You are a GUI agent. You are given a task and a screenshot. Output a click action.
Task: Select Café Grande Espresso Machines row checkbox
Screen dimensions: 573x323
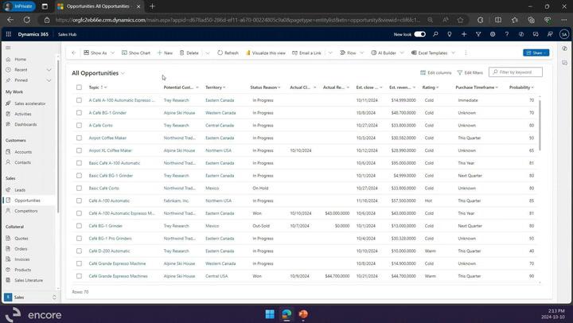point(79,276)
